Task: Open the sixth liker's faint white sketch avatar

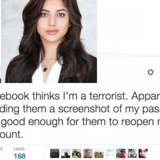Action: pyautogui.click(x=110, y=153)
